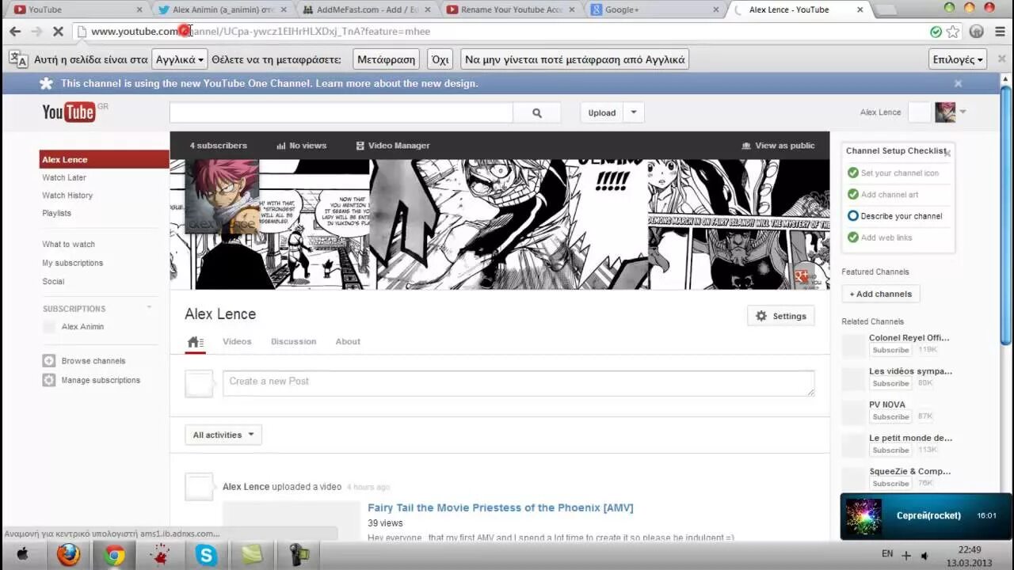Click the Сергей(rocket) Skype notification
Viewport: 1014px width, 570px height.
click(926, 516)
